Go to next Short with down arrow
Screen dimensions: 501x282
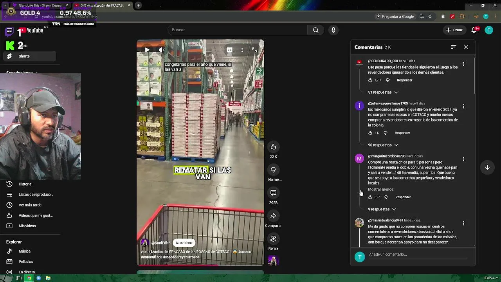click(x=487, y=168)
